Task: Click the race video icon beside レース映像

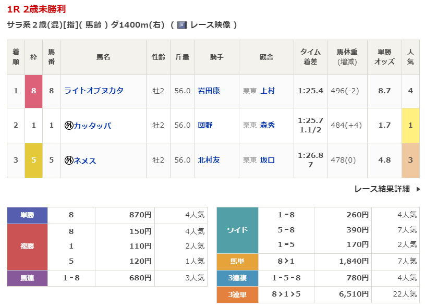Action: tap(182, 24)
